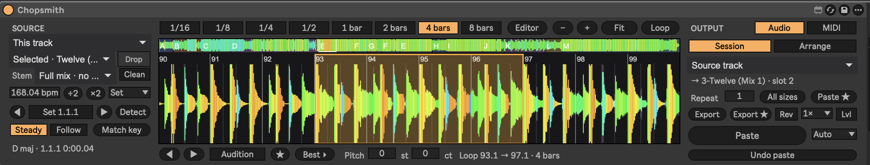Select the 1/2 slice length tab

(309, 28)
